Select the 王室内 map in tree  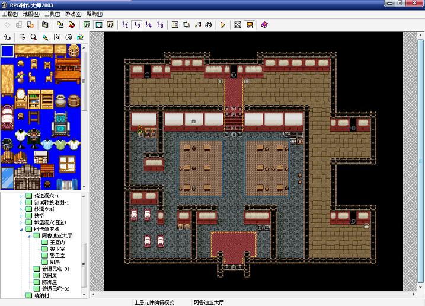(x=57, y=242)
